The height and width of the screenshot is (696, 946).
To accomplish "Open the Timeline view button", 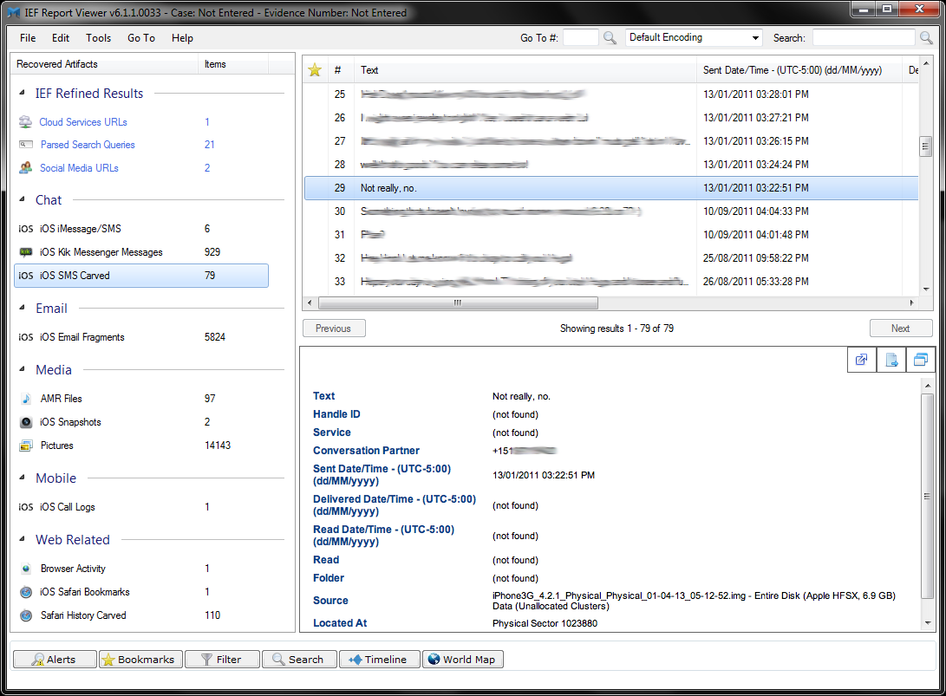I will [378, 660].
